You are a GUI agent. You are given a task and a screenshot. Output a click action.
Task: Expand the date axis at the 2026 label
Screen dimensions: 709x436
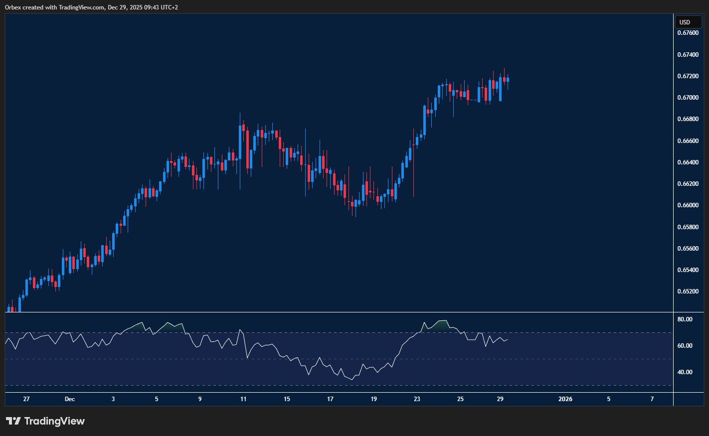click(x=565, y=399)
